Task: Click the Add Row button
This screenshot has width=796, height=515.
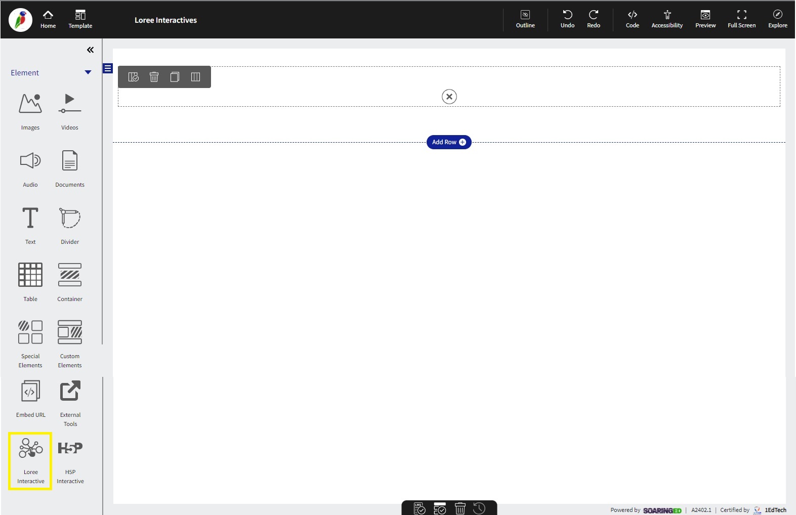Action: 449,142
